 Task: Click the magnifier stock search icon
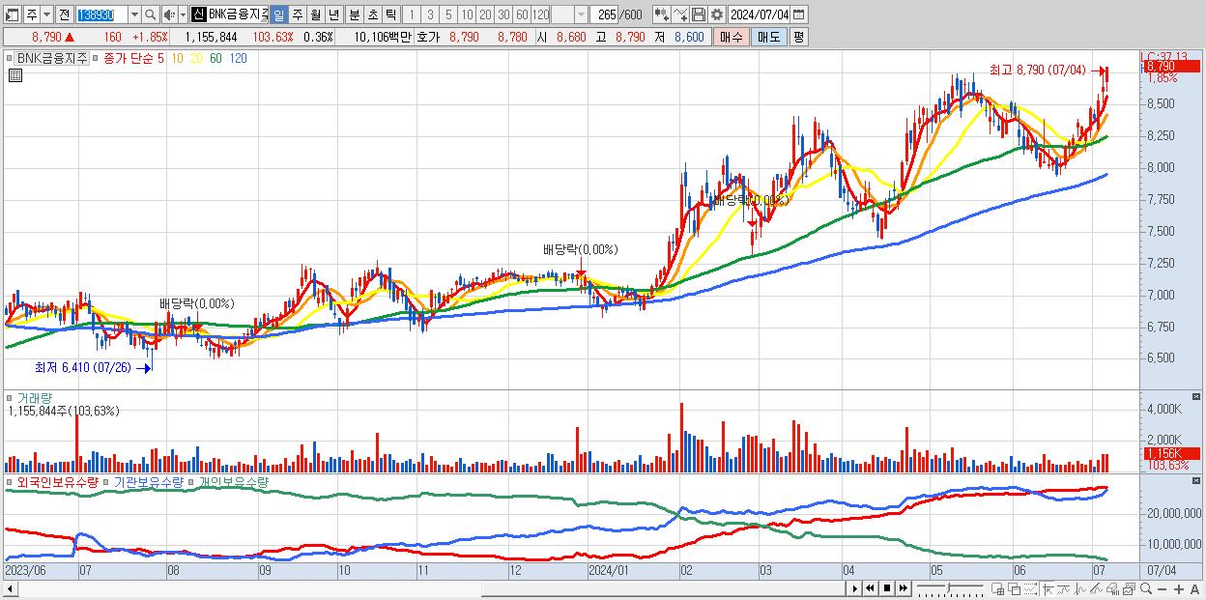coord(151,14)
